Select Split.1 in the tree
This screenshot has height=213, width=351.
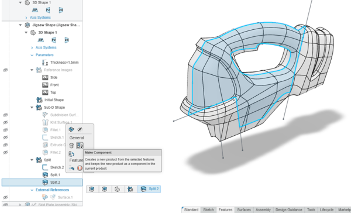[55, 175]
